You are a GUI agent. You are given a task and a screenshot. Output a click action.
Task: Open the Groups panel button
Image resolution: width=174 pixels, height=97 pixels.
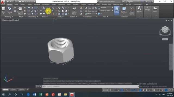147,9
